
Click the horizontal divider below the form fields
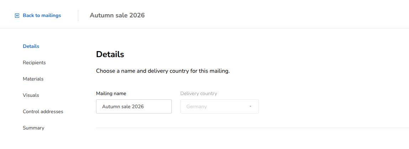coord(253,128)
